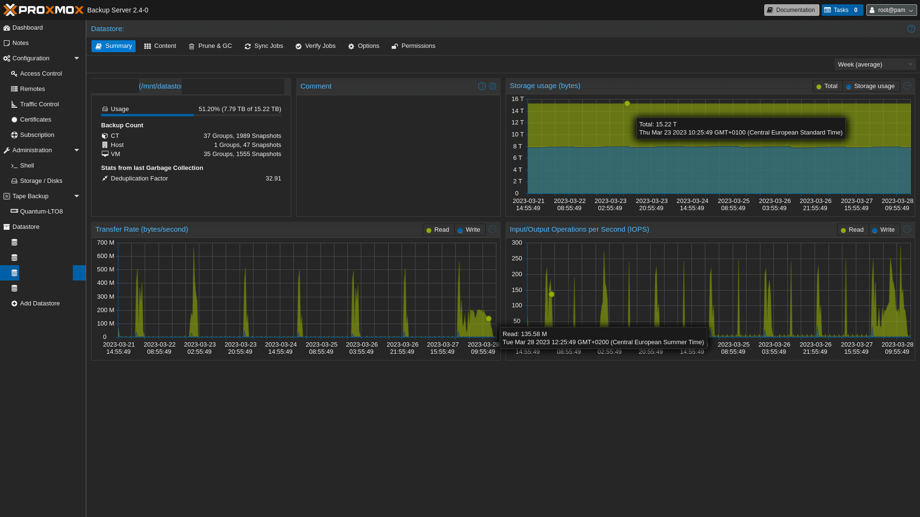Toggle Write data in Transfer Rate chart

coord(470,229)
